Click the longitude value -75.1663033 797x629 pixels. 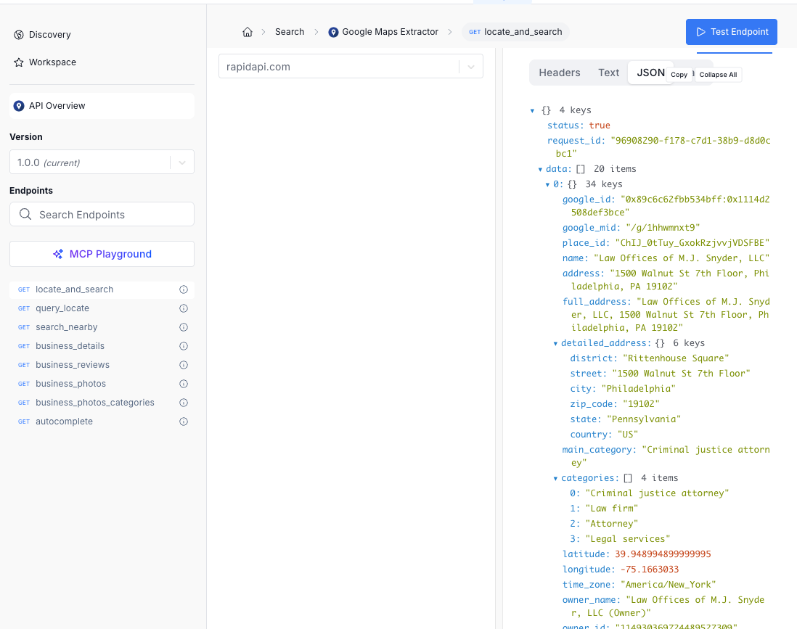coord(650,570)
